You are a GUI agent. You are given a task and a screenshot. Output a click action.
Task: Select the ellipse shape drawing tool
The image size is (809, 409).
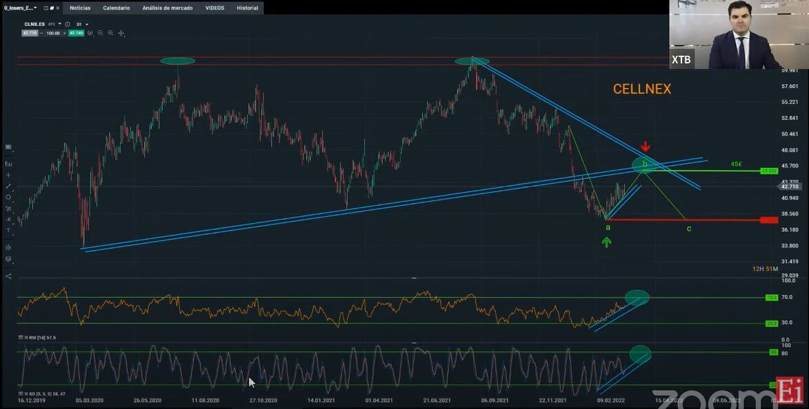(x=8, y=197)
